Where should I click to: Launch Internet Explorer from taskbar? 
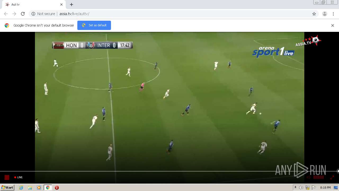coord(21,188)
